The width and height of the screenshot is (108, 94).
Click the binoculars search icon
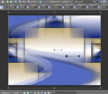(53, 93)
